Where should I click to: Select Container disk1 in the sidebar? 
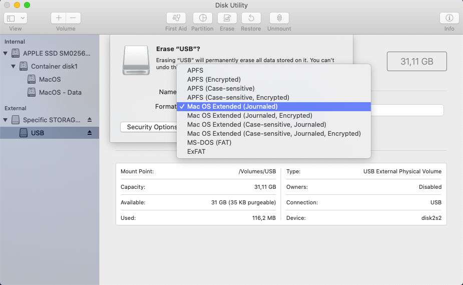click(50, 67)
